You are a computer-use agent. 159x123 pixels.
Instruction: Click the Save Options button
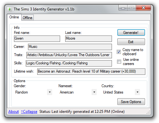pyautogui.click(x=131, y=102)
